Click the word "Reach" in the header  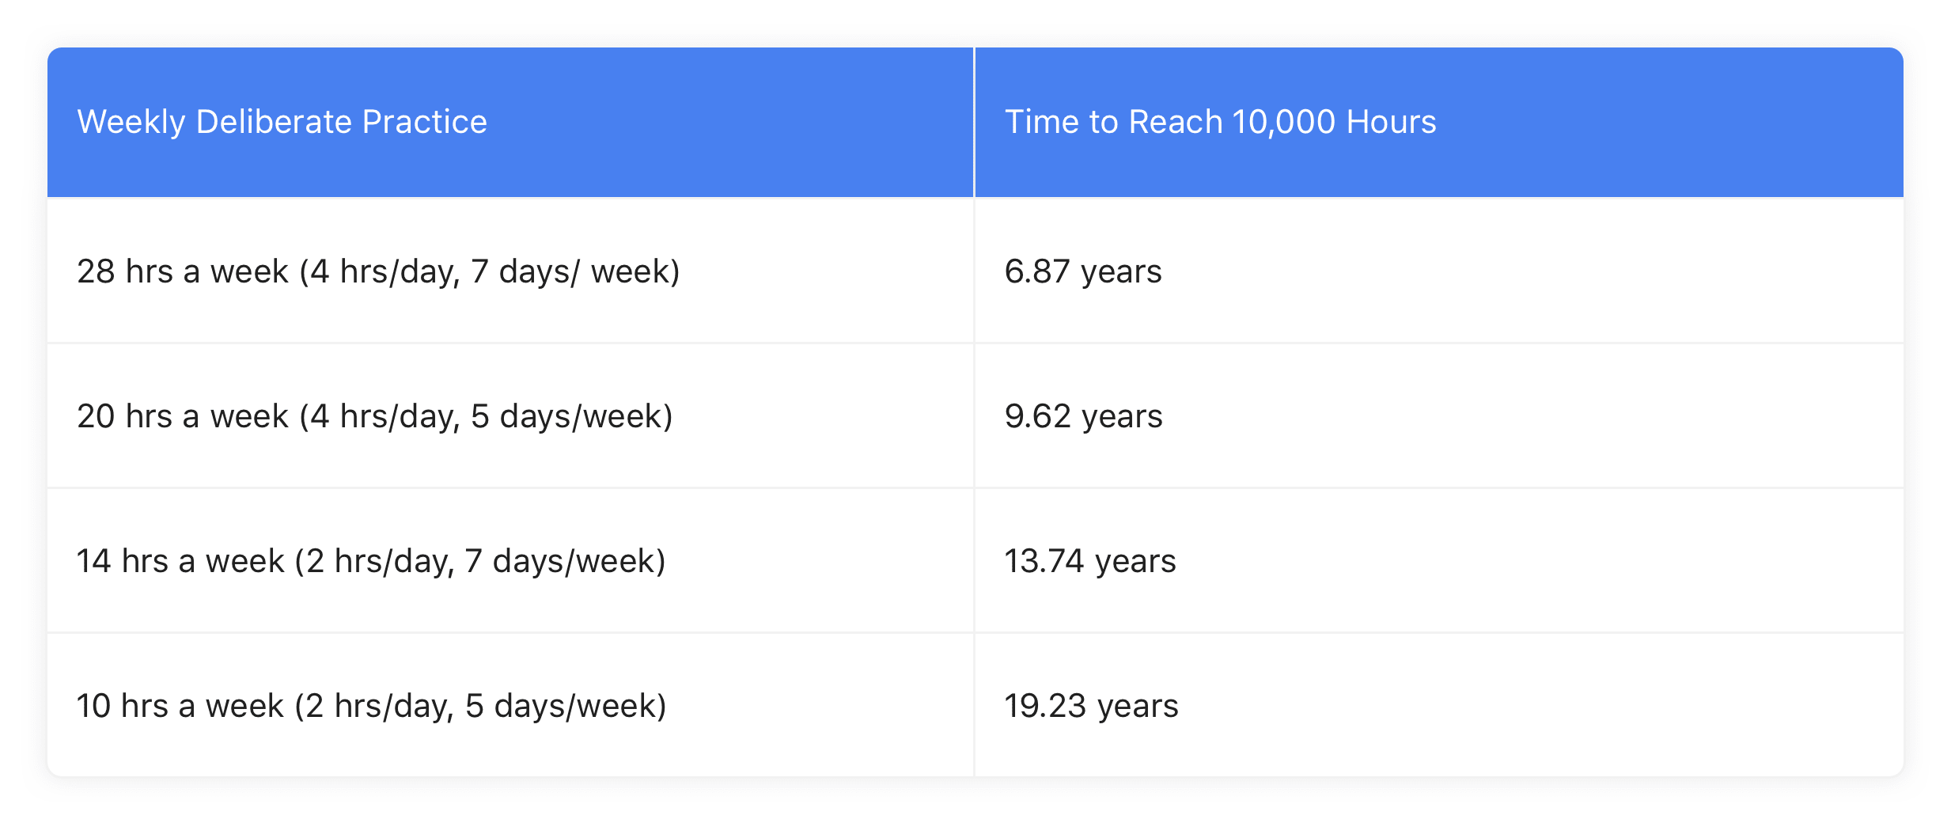pyautogui.click(x=1176, y=122)
